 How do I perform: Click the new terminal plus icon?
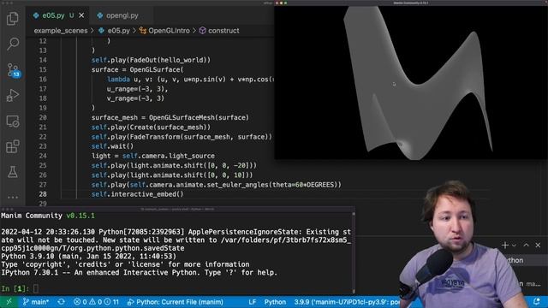504,246
